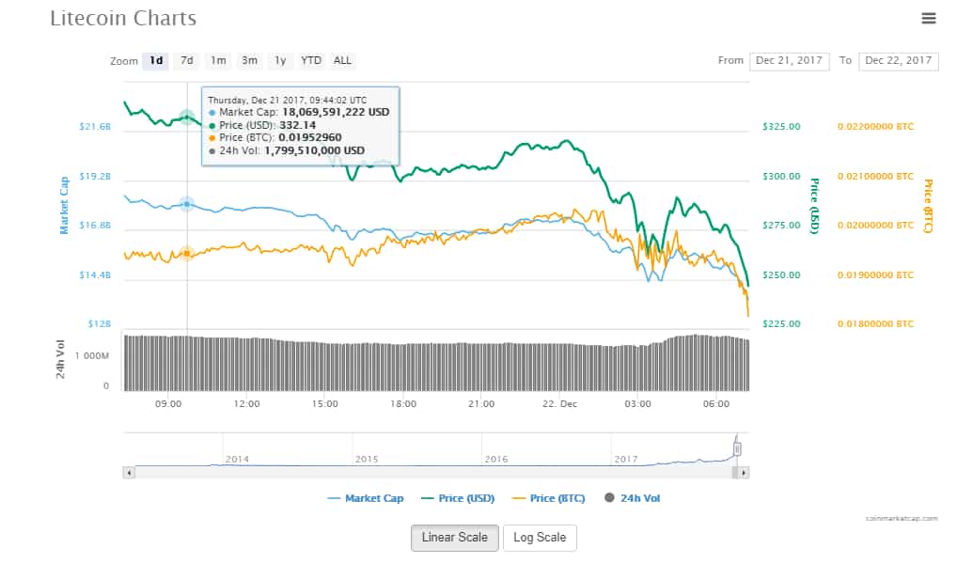Viewport: 957px width, 564px height.
Task: Click the $250.00 price axis label
Action: click(x=781, y=275)
